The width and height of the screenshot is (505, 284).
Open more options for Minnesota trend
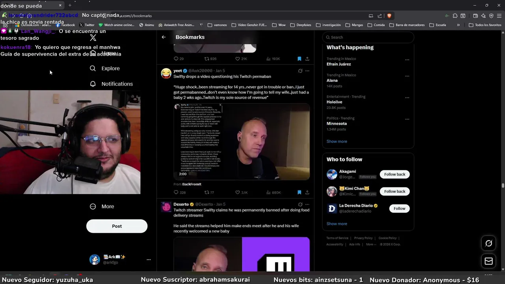tap(407, 119)
